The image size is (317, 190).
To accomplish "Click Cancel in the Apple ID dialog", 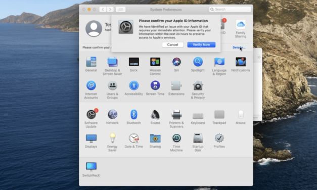I will point(172,44).
